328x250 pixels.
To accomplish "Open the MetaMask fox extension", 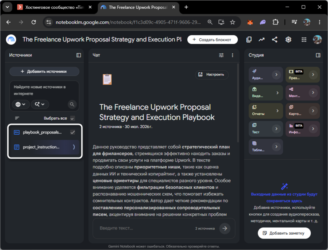I will click(x=250, y=22).
